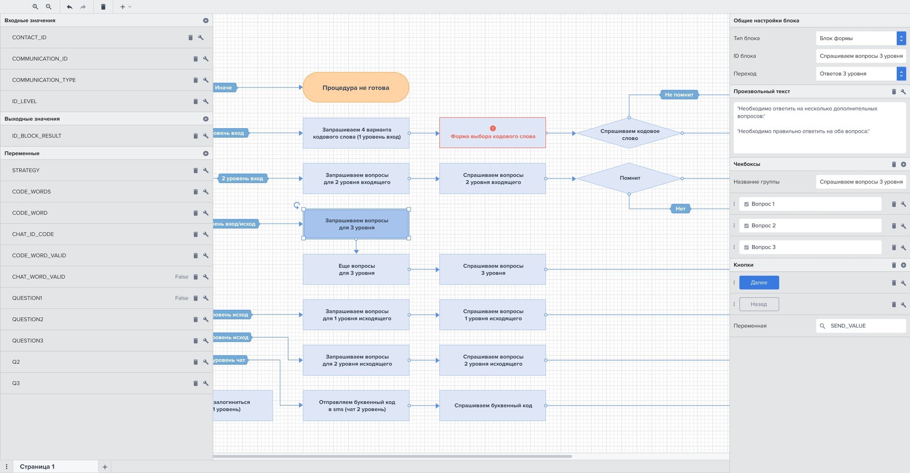Select the Форма выбора кодового слова block

(492, 133)
